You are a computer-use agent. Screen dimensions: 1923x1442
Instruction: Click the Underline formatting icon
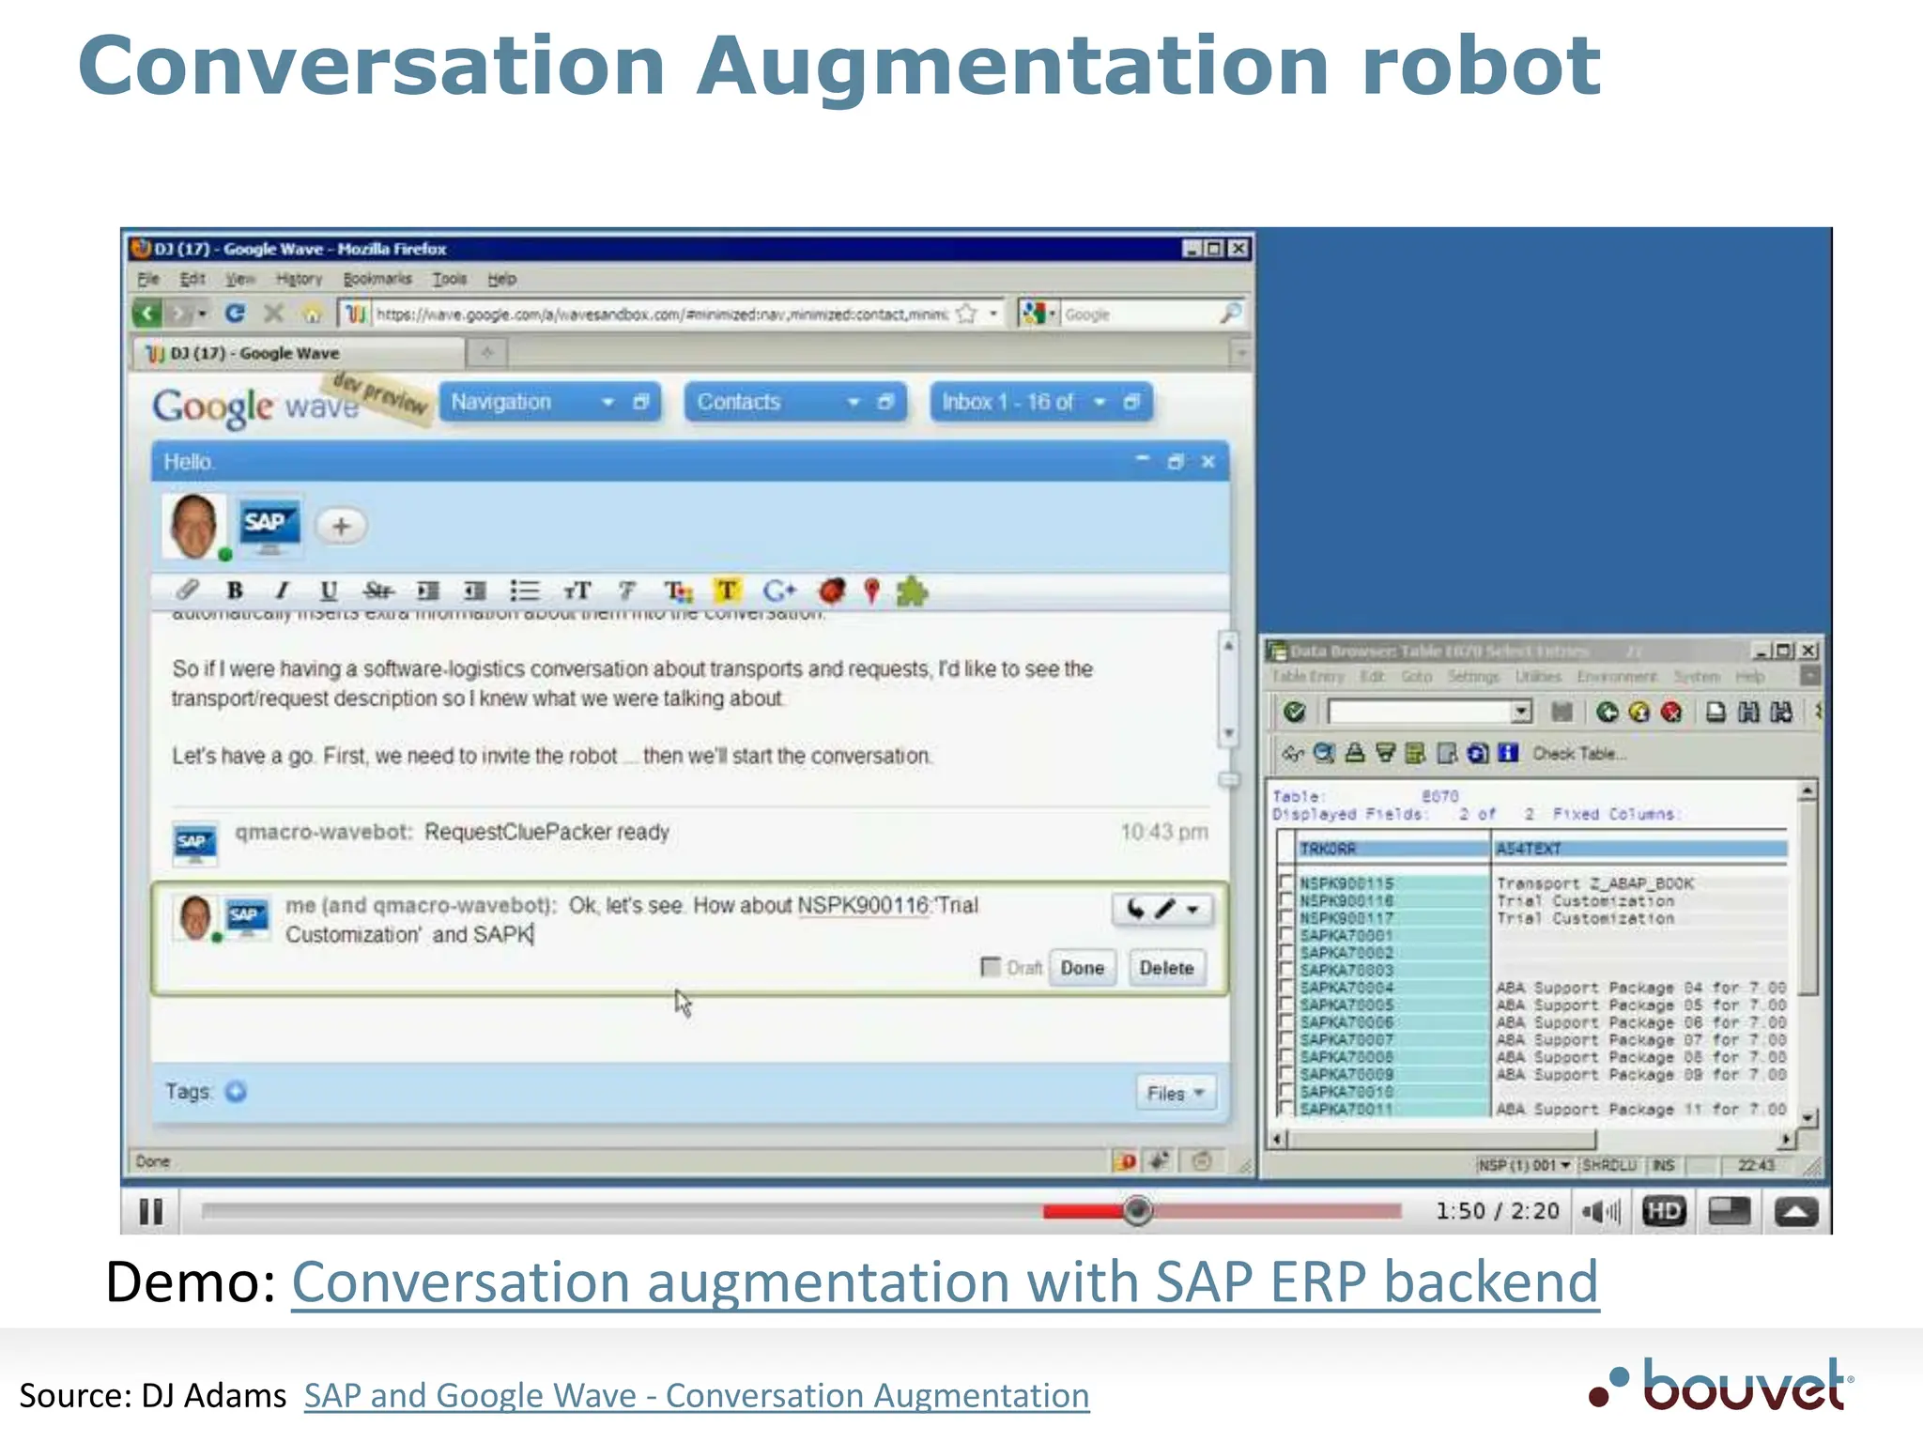point(328,591)
